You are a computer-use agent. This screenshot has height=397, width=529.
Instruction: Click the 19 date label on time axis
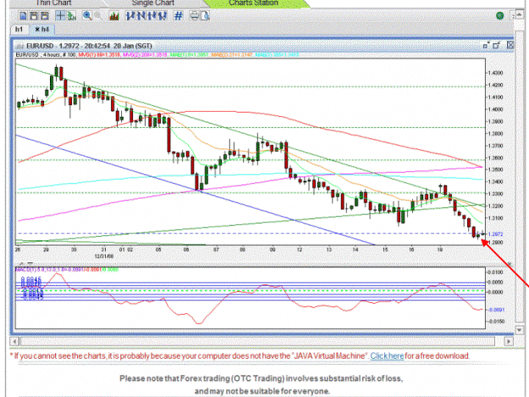[440, 250]
